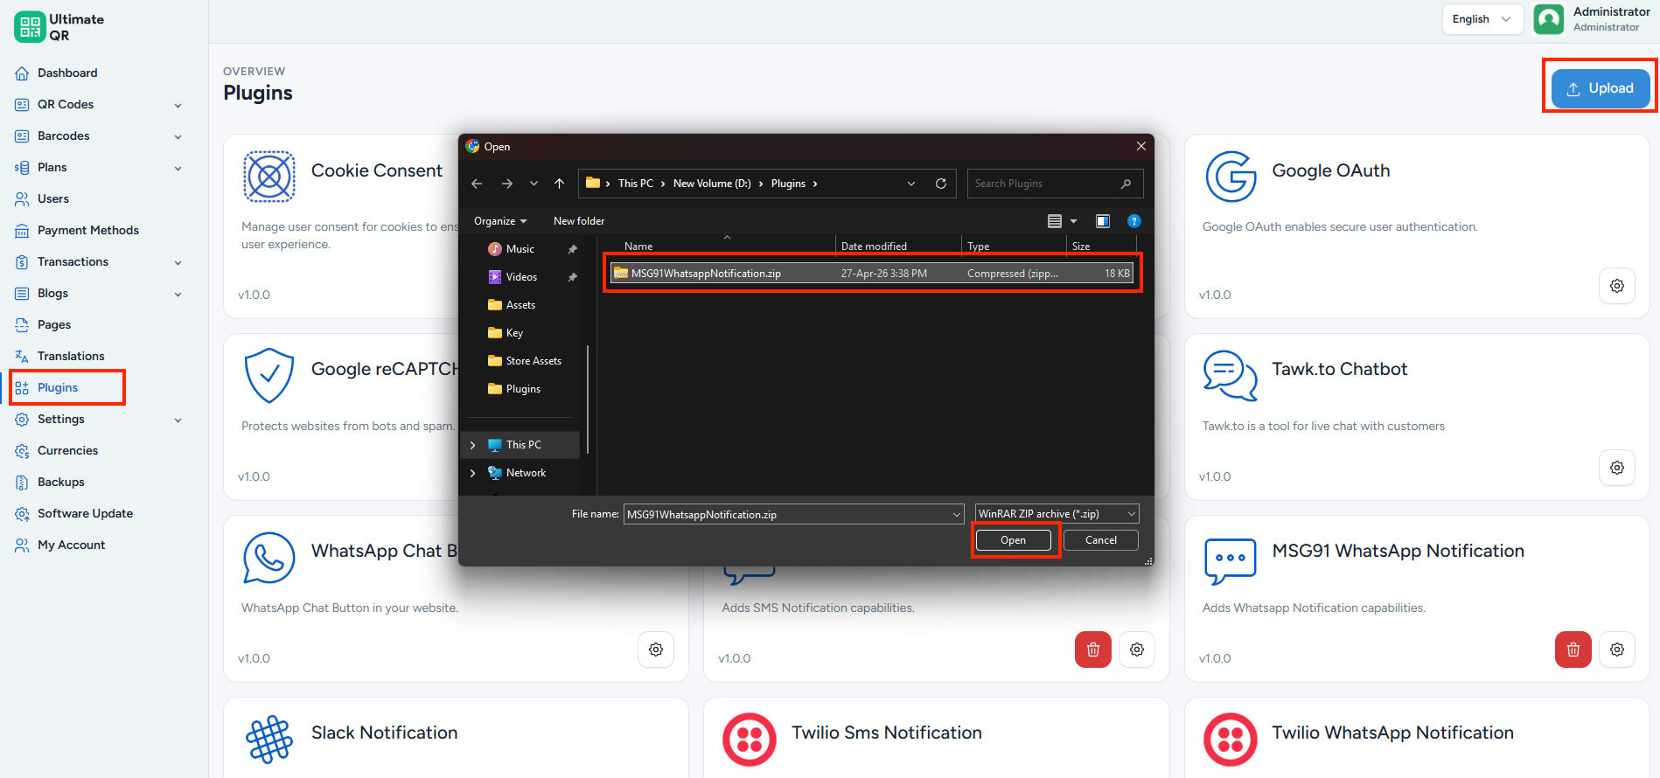Open the English language dropdown
Image resolution: width=1660 pixels, height=778 pixels.
(1482, 19)
